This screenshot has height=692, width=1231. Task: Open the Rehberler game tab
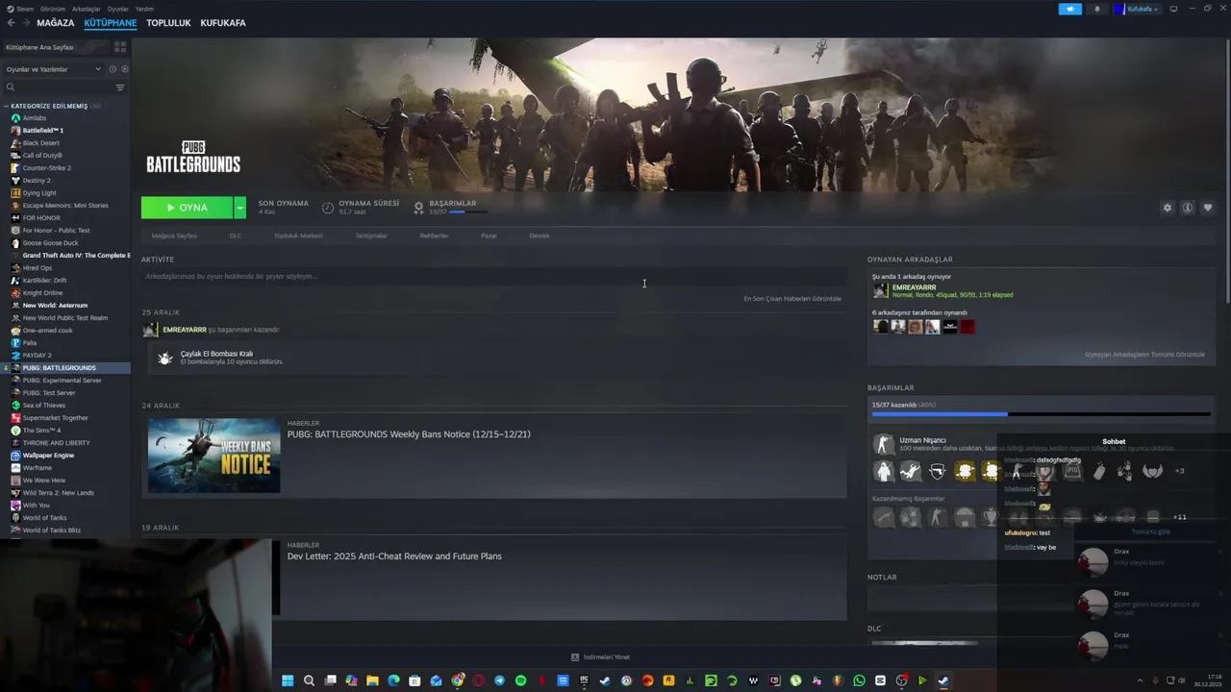(434, 235)
